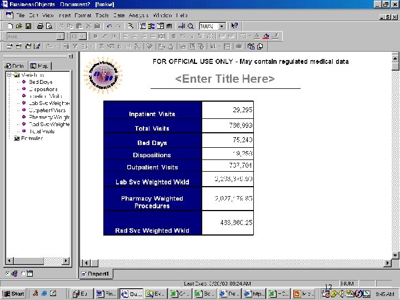
Task: Paste using the clipboard Paste icon
Action: click(x=79, y=26)
